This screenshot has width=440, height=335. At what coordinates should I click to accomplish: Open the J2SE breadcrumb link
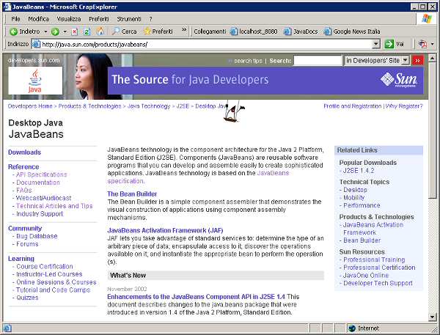pyautogui.click(x=183, y=106)
